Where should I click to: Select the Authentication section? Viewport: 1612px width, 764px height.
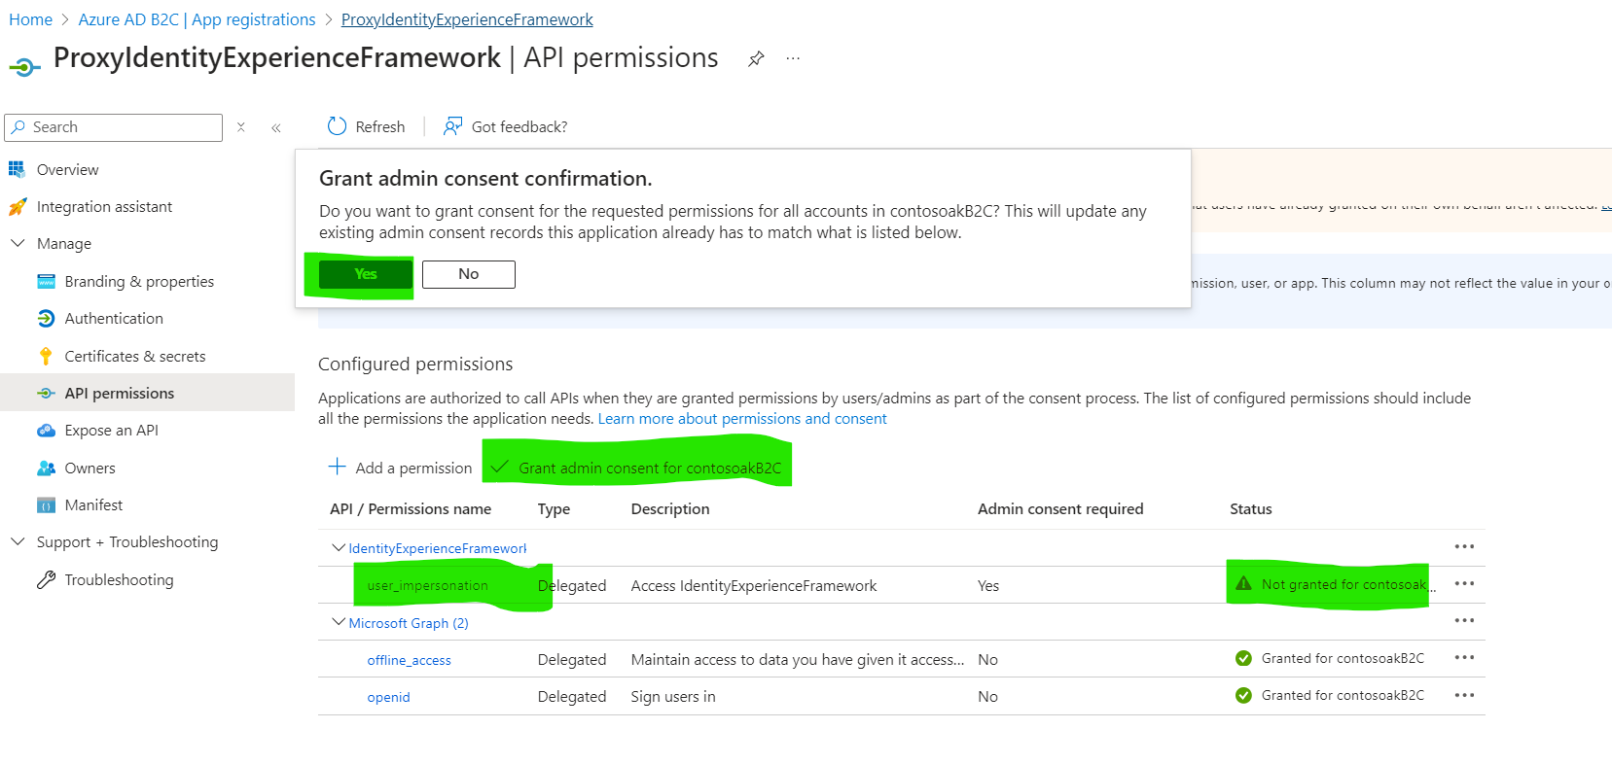[113, 318]
